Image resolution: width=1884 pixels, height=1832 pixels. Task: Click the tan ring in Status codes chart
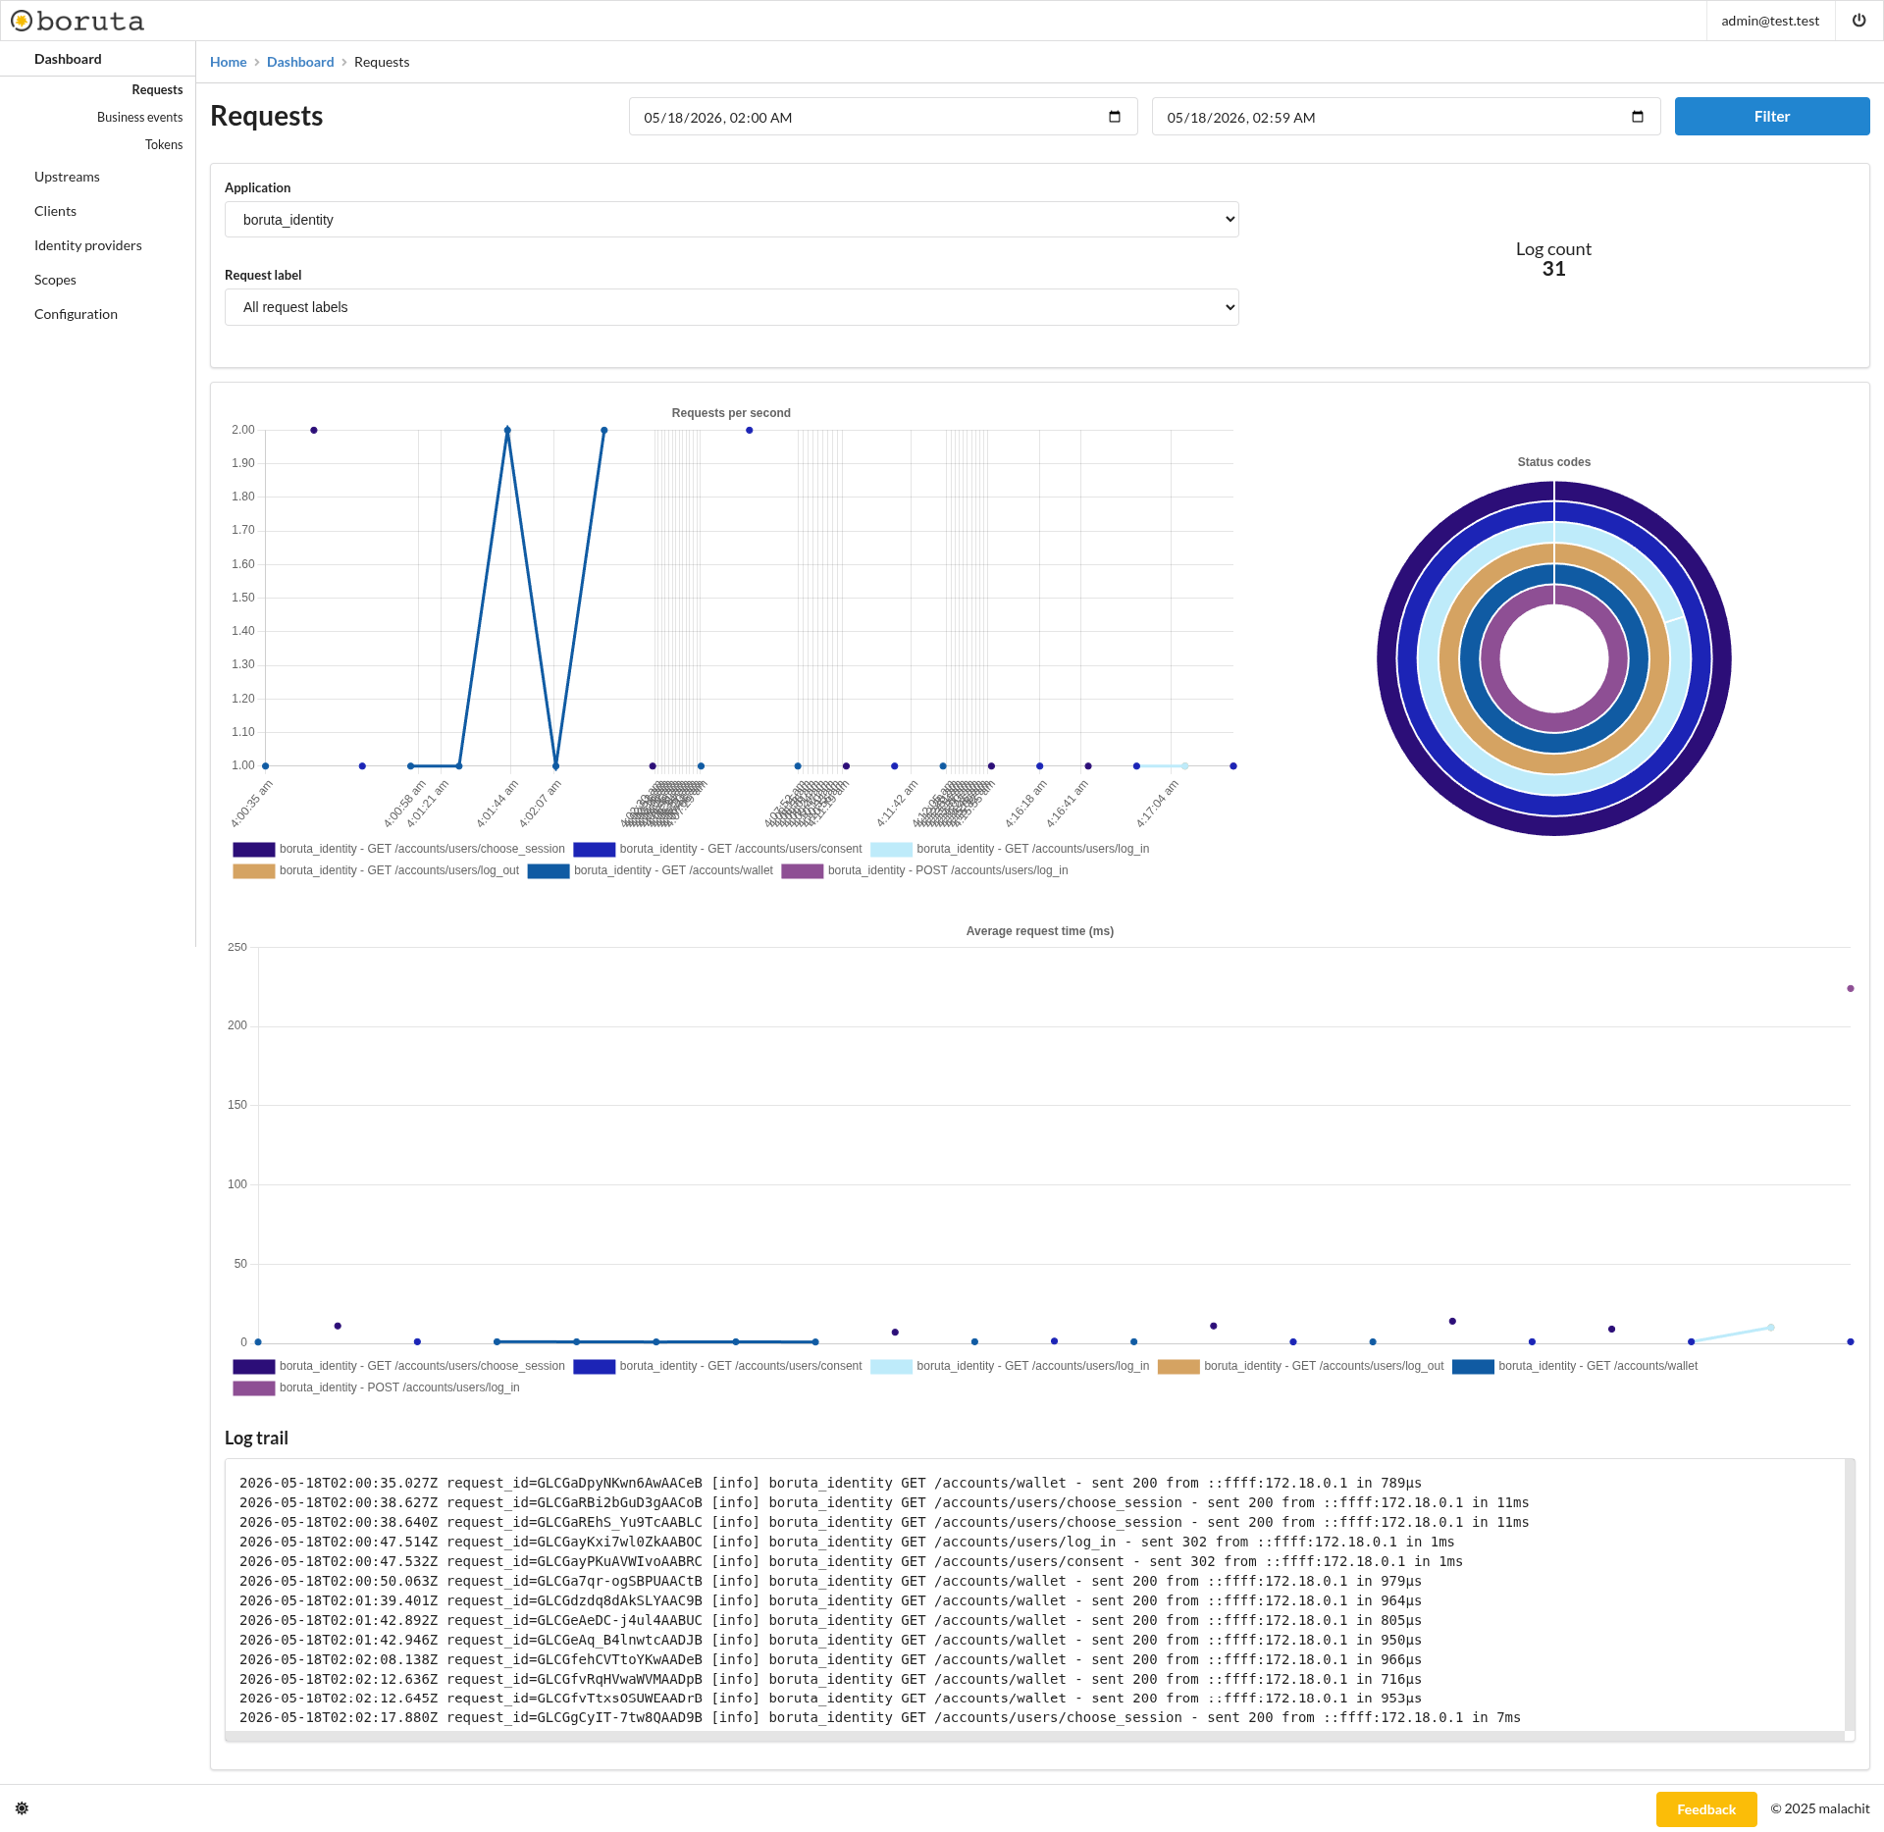click(x=1449, y=657)
